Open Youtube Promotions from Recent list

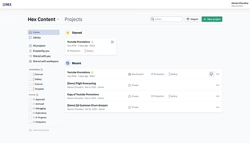point(79,72)
